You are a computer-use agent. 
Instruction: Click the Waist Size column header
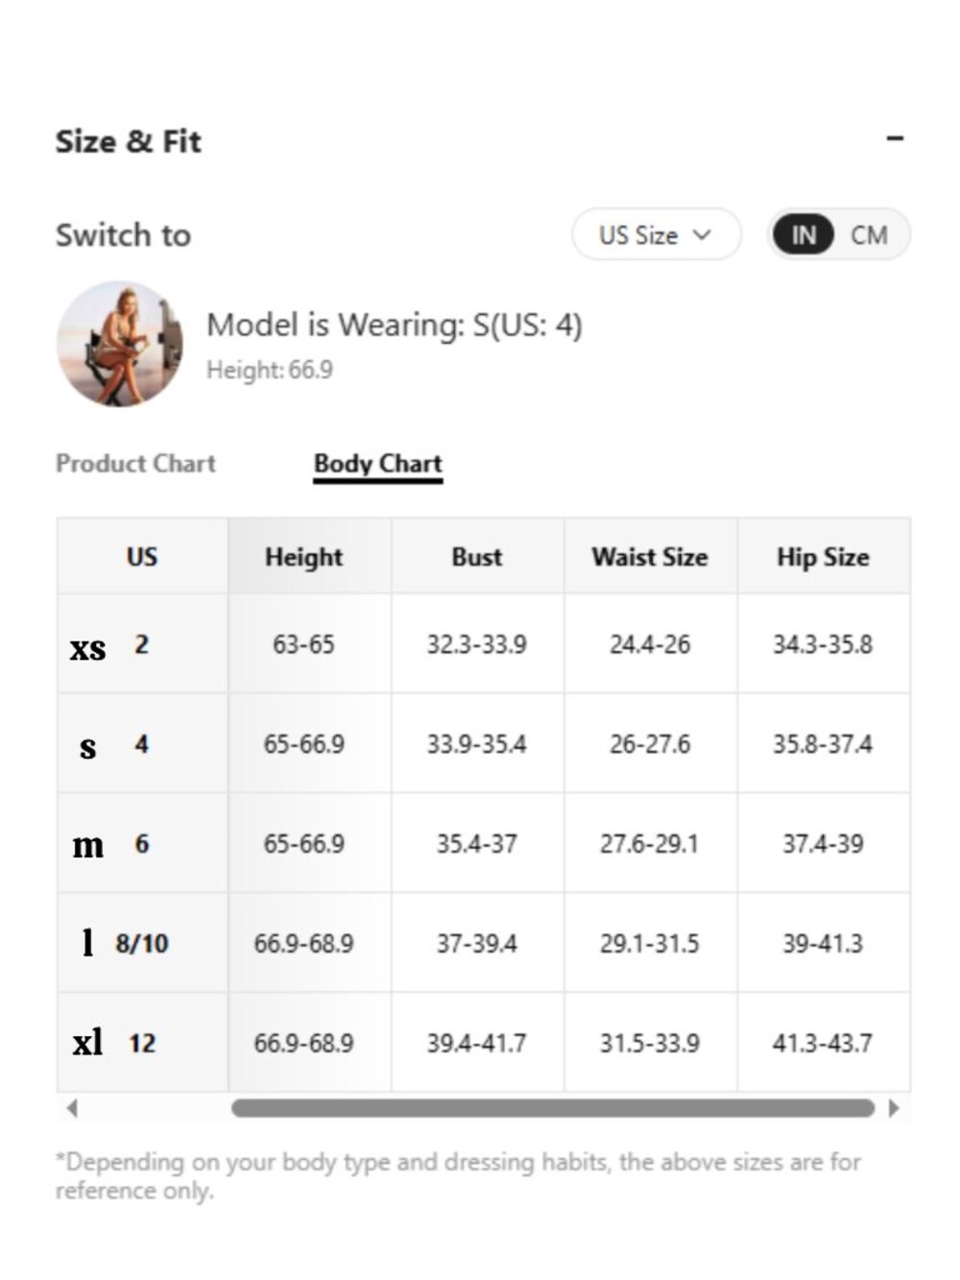(650, 556)
